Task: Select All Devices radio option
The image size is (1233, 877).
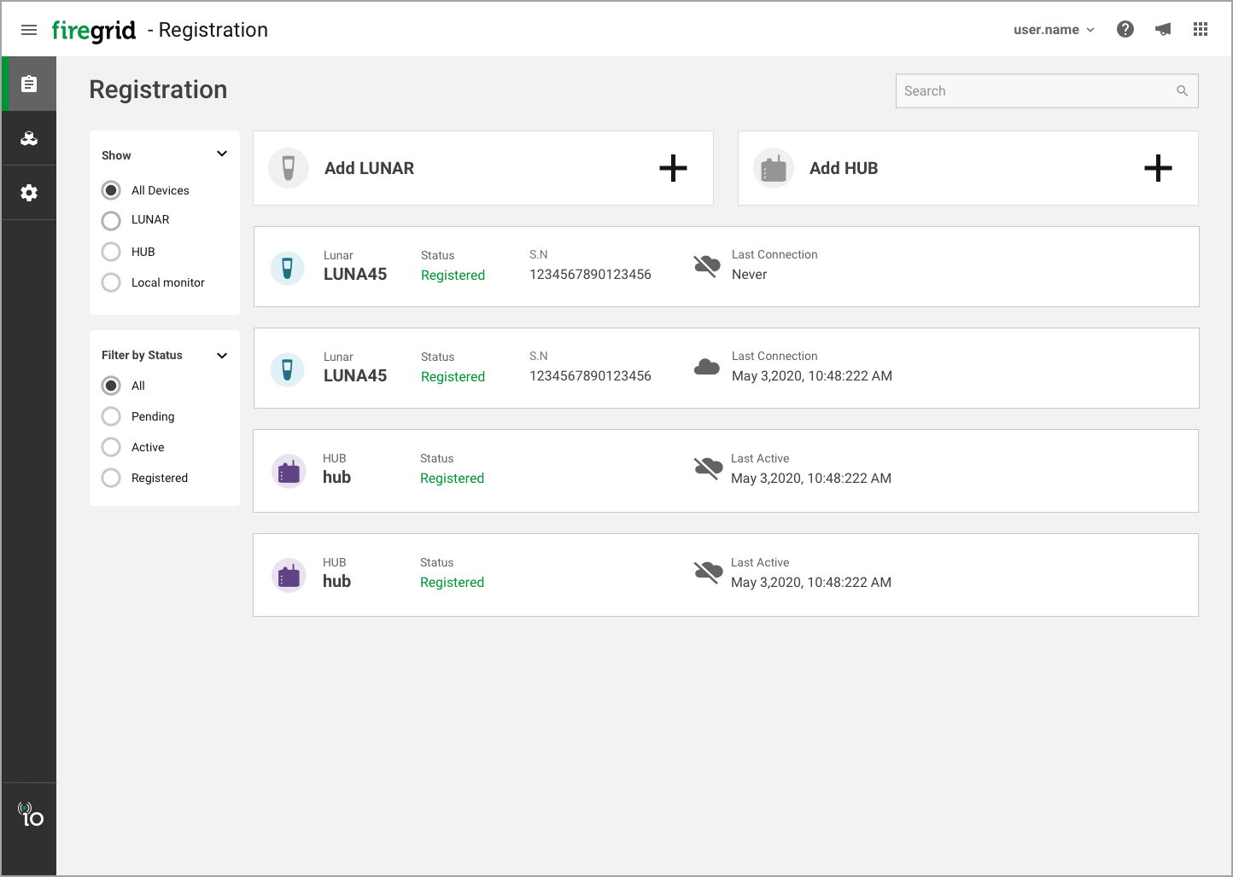Action: coord(111,190)
